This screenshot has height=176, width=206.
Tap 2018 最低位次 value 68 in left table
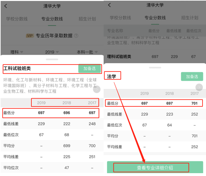(67, 135)
